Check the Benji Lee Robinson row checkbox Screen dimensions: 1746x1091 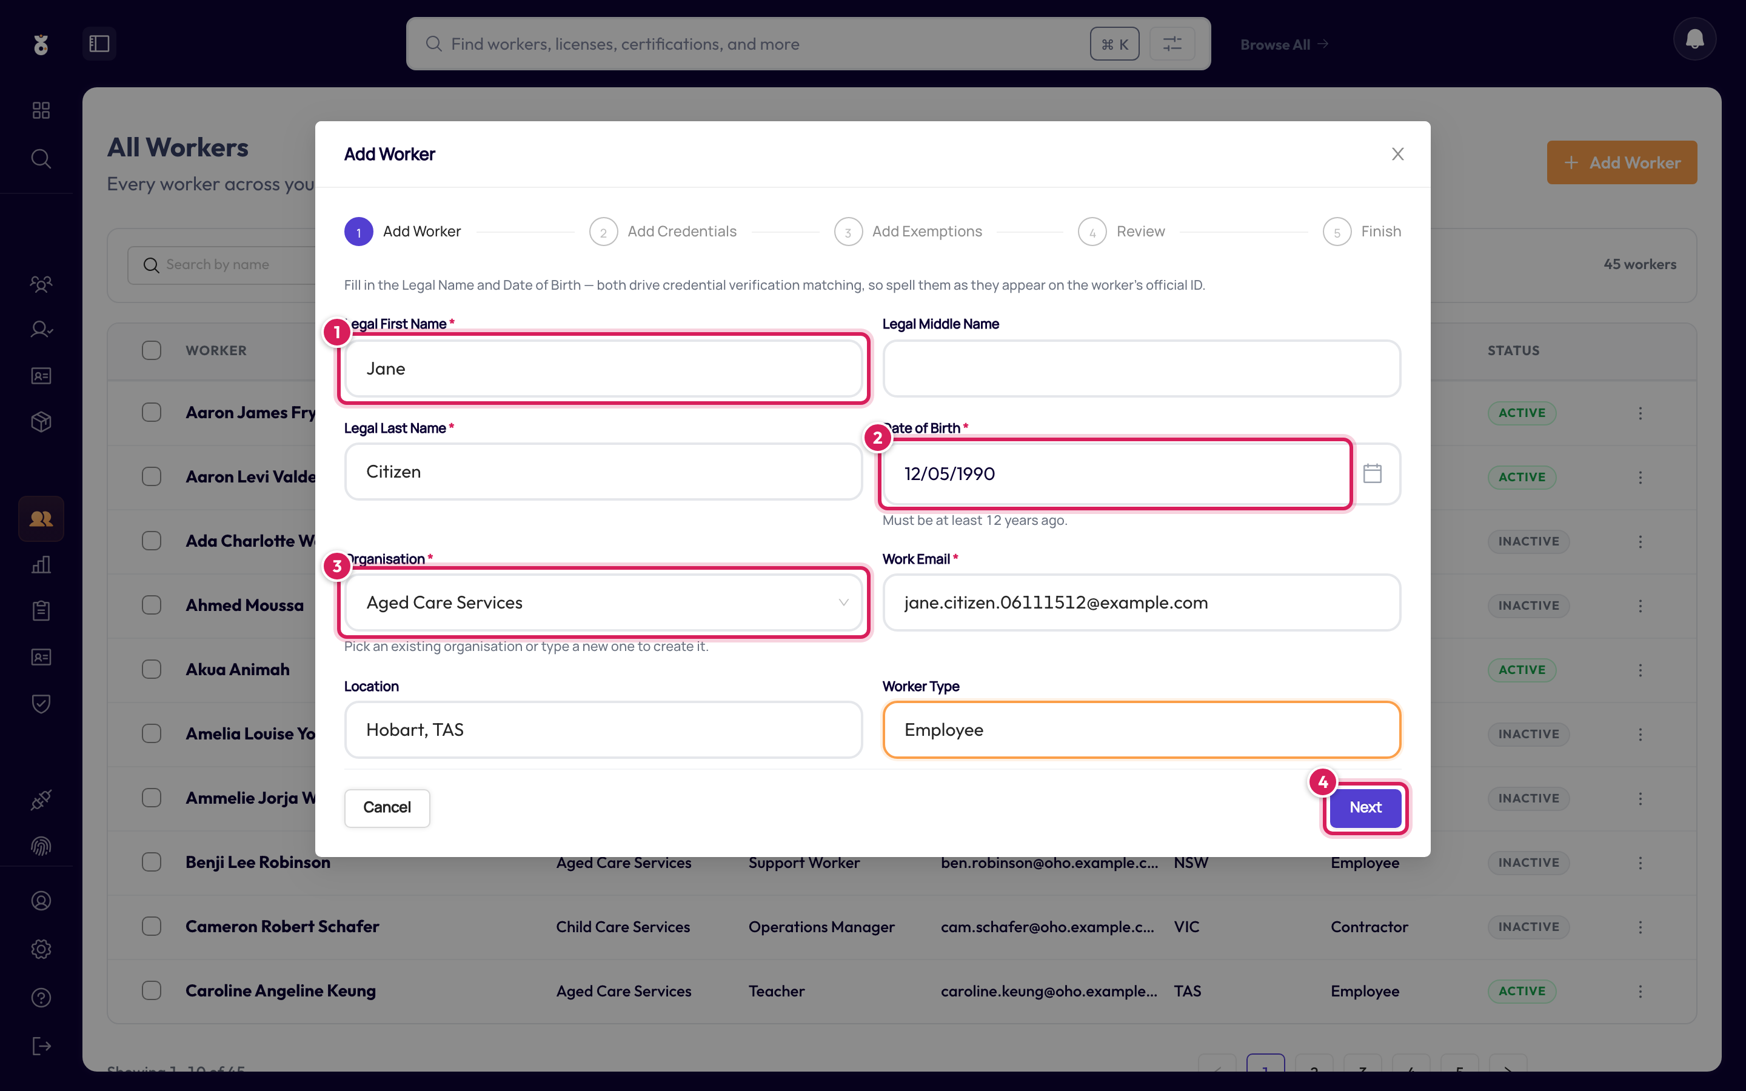(152, 862)
